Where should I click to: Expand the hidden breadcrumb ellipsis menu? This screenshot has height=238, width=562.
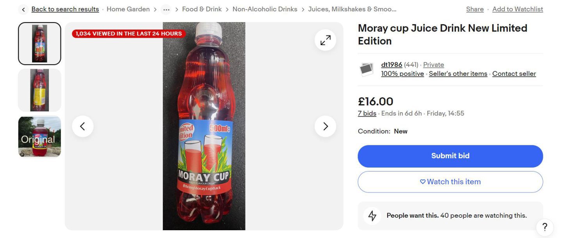click(x=166, y=9)
